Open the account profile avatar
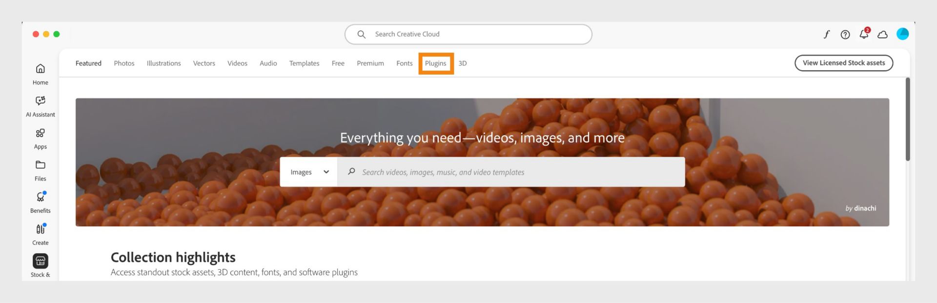 point(903,34)
